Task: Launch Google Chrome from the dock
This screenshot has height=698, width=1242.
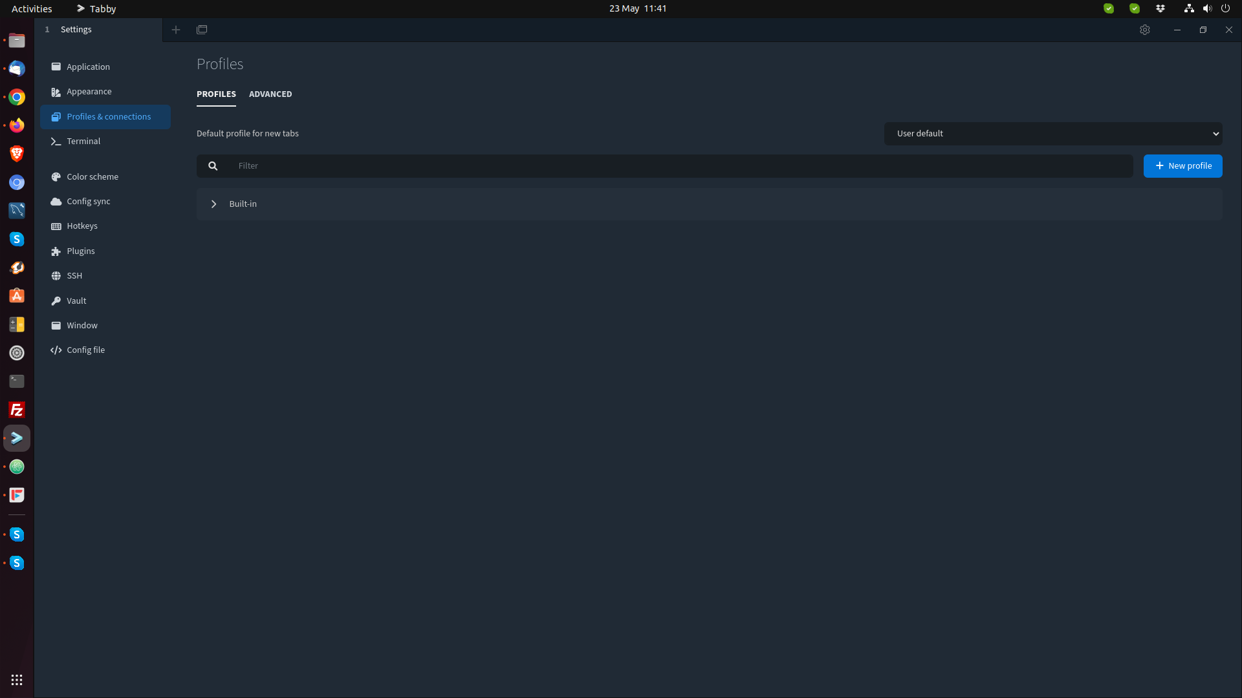Action: (17, 97)
